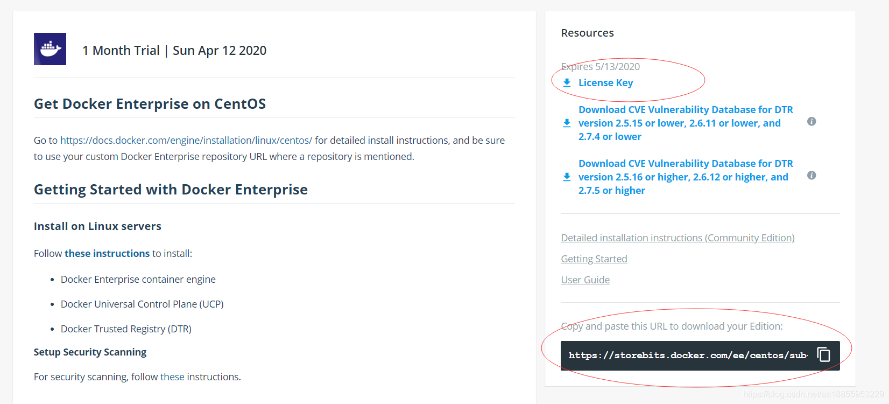Click 'Docker Trusted Registry (DTR)' list item
The height and width of the screenshot is (404, 889).
(126, 329)
